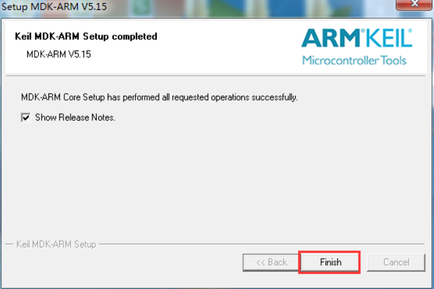This screenshot has height=289, width=434.
Task: Click the empty grey dialog body area
Action: pos(216,179)
